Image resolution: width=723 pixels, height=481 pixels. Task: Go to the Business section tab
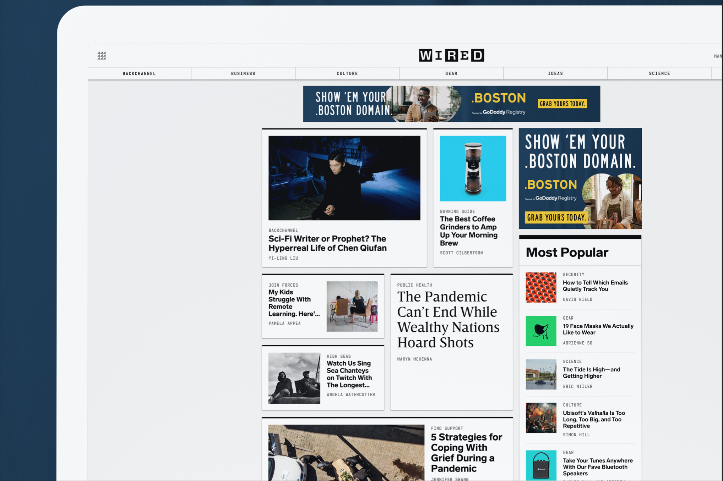[243, 73]
